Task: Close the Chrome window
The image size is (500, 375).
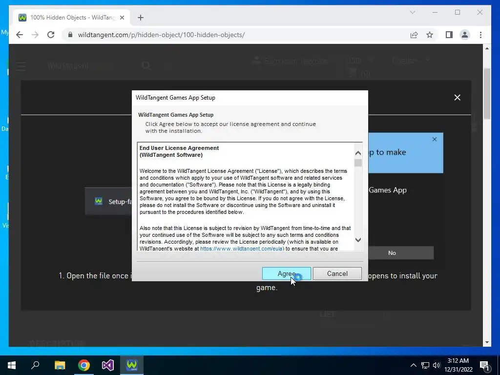Action: coord(479,12)
